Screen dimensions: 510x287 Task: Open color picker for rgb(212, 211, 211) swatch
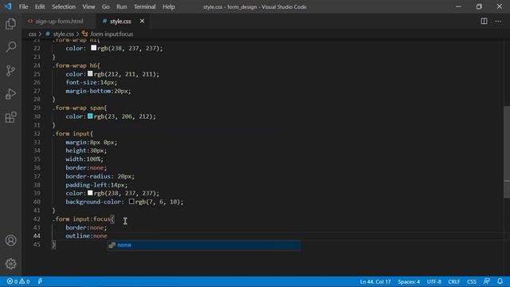click(90, 74)
